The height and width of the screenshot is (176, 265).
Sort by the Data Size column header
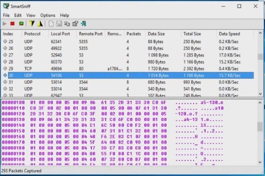point(163,34)
